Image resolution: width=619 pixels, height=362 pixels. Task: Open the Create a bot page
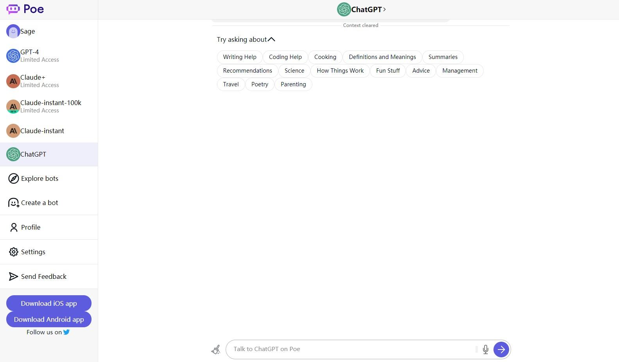(49, 203)
